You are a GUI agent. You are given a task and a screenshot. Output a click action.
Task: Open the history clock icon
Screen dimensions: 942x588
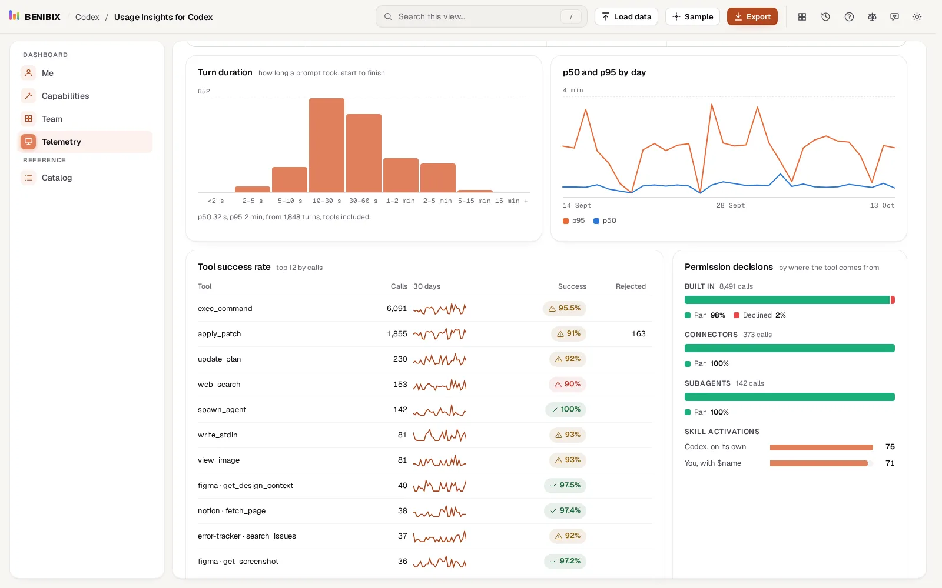825,17
